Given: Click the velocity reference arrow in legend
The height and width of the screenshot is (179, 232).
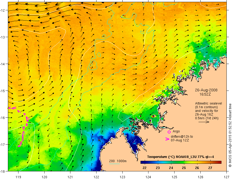Looking at the screenshot, I should click(204, 122).
